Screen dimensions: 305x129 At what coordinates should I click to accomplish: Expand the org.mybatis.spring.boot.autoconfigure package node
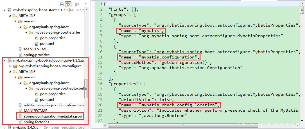coord(10,66)
